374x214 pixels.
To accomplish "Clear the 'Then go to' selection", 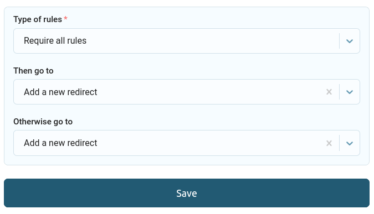I will click(329, 92).
